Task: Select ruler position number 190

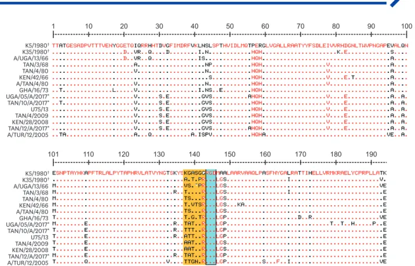Action: click(371, 154)
